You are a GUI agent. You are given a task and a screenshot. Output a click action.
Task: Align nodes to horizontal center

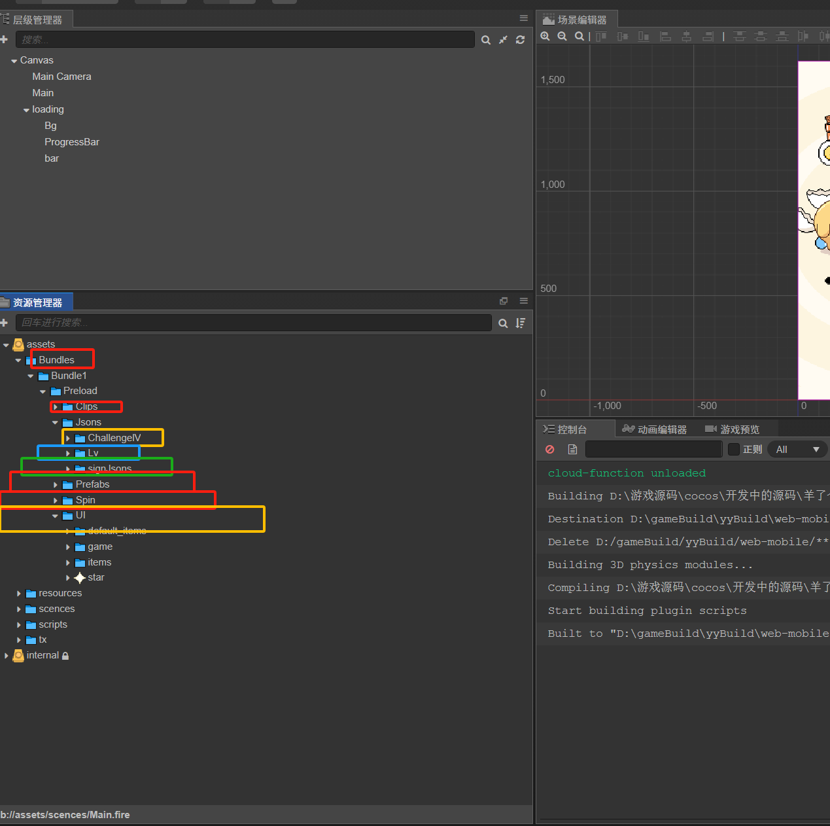(x=687, y=37)
